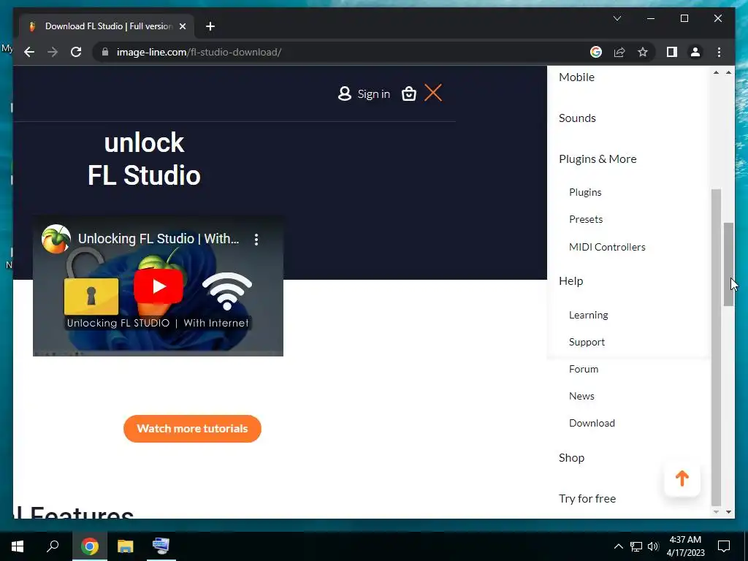This screenshot has width=748, height=561.
Task: Click the computer app taskbar icon
Action: point(161,546)
